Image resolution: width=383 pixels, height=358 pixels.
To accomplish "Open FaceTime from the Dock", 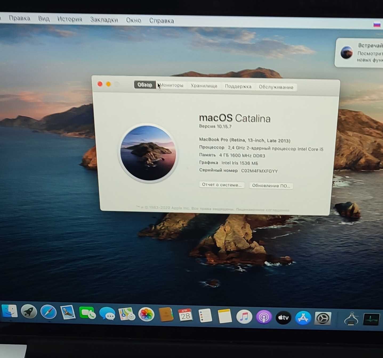I will coord(87,313).
